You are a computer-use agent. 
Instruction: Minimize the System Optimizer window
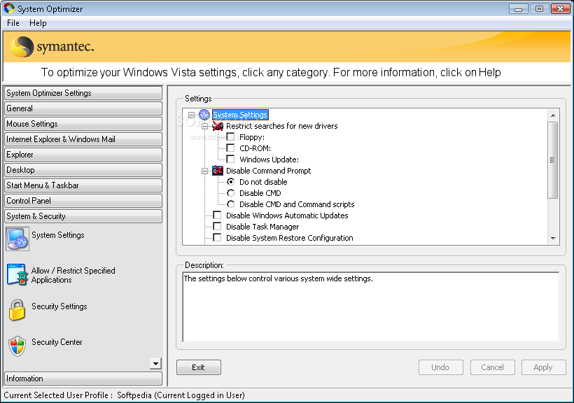pyautogui.click(x=519, y=9)
